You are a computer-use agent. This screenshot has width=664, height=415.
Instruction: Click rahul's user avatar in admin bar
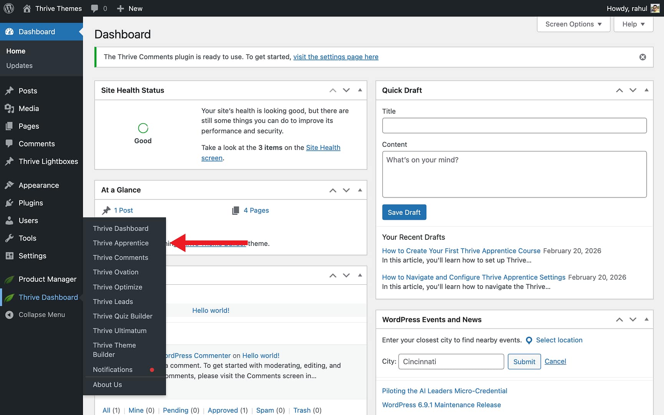point(655,8)
